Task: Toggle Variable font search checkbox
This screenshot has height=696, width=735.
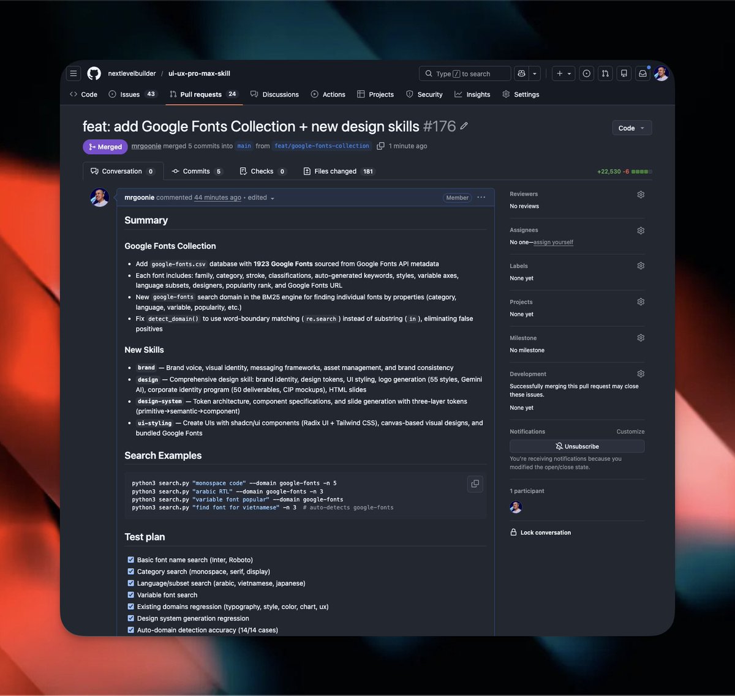Action: point(130,594)
